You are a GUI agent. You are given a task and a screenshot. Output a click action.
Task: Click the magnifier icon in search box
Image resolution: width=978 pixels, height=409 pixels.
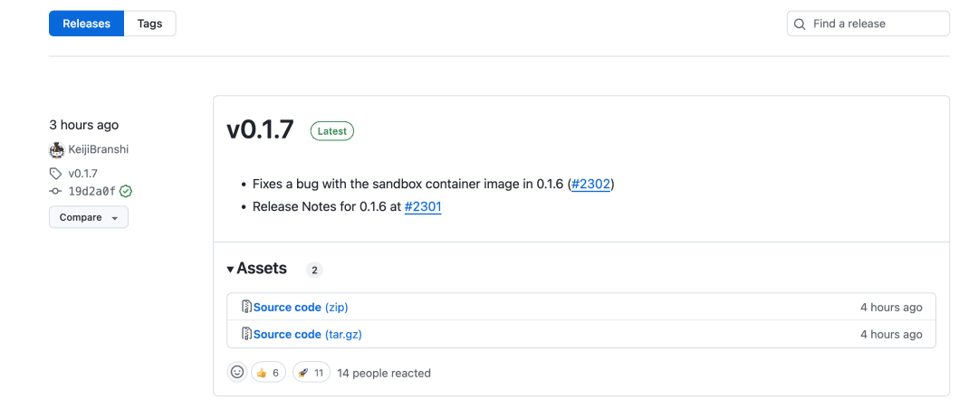tap(800, 24)
